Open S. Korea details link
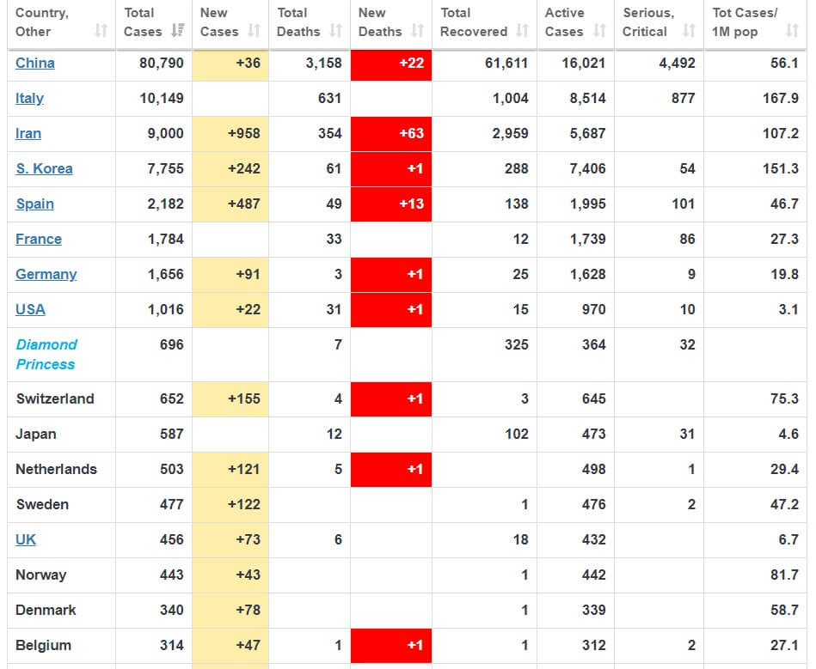 (44, 169)
